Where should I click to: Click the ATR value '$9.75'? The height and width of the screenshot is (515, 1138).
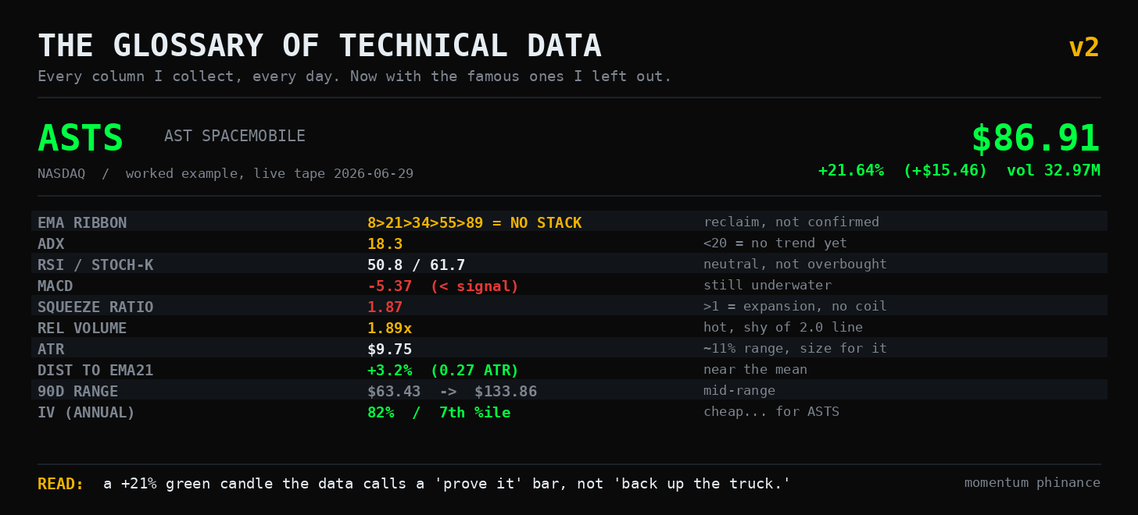click(x=390, y=350)
